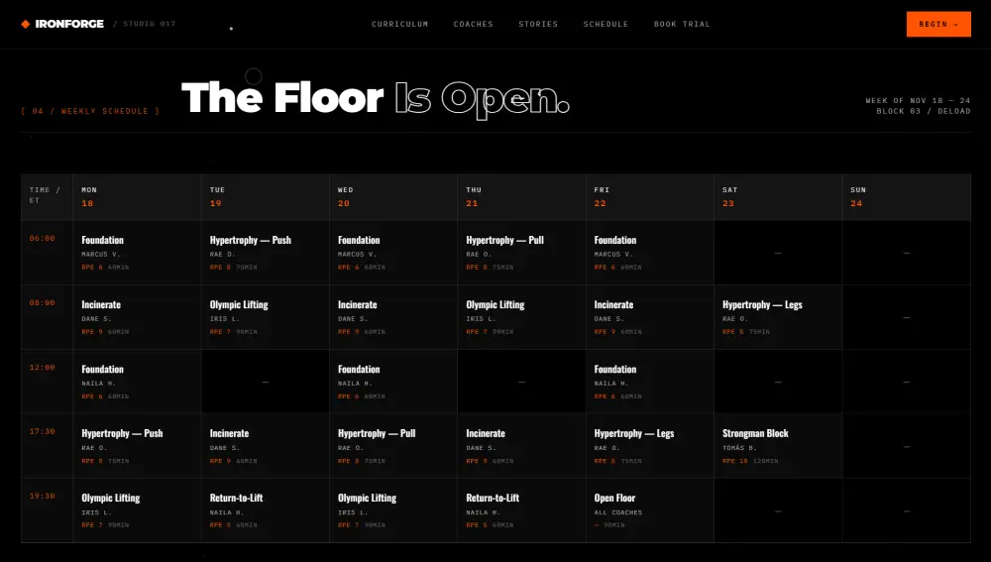
Task: Click the 06:00 time row label
Action: click(43, 238)
